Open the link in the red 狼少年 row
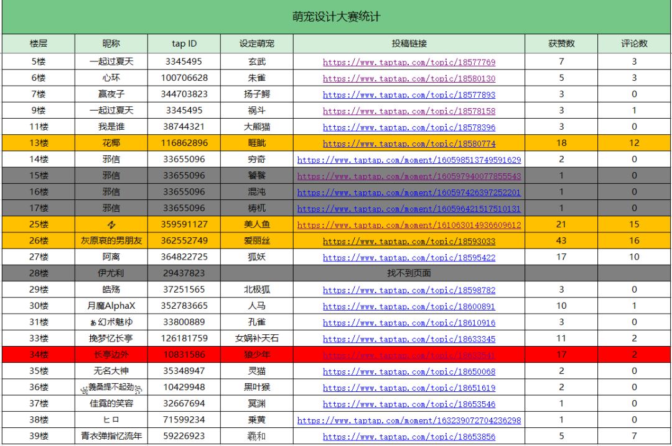The width and height of the screenshot is (672, 446). (x=409, y=355)
